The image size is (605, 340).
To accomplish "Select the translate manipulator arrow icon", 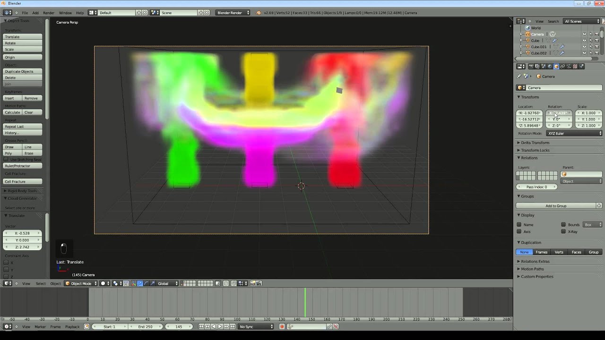I will click(x=140, y=283).
